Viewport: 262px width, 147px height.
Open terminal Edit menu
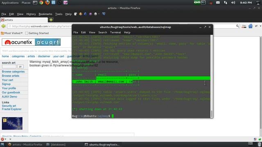[x=84, y=33]
